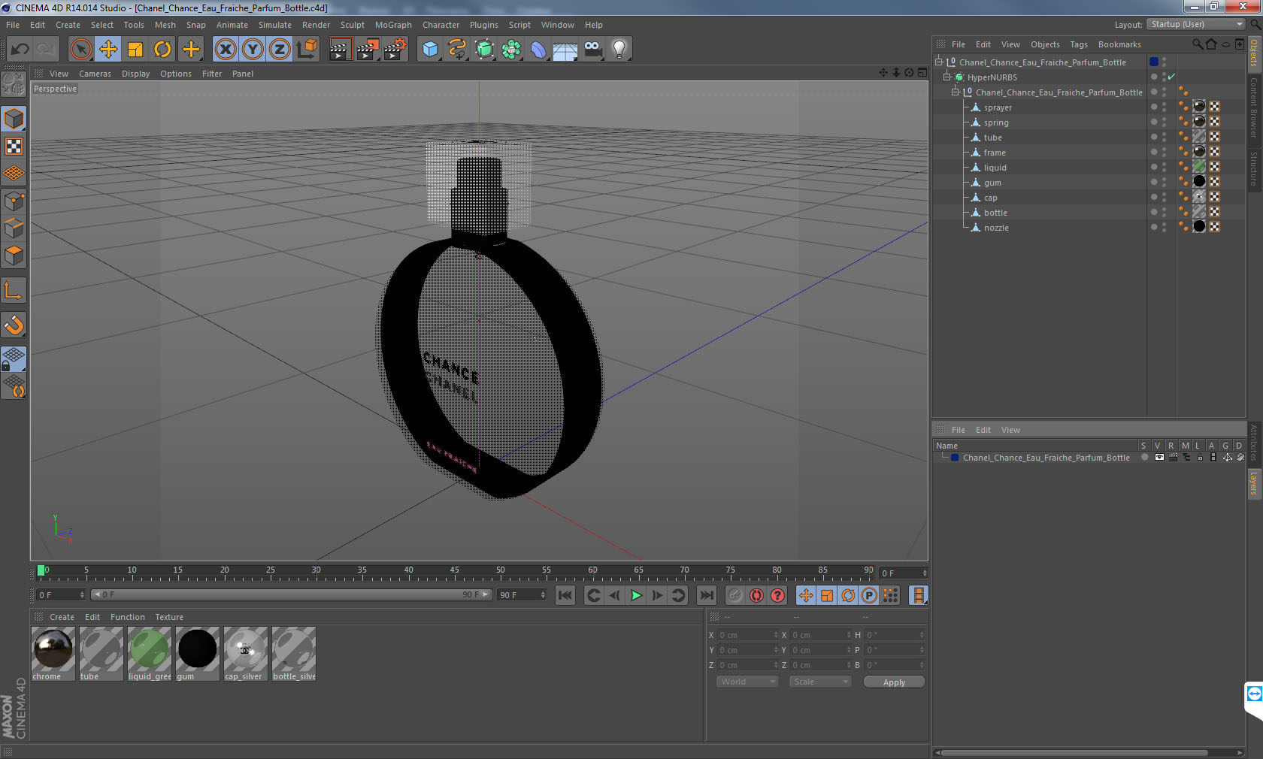
Task: Click the Axis mode icon
Action: click(14, 290)
